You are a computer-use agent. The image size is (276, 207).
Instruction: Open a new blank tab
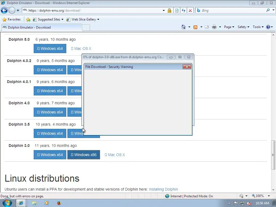pos(86,28)
